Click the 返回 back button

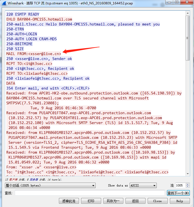pyautogui.click(x=135, y=201)
